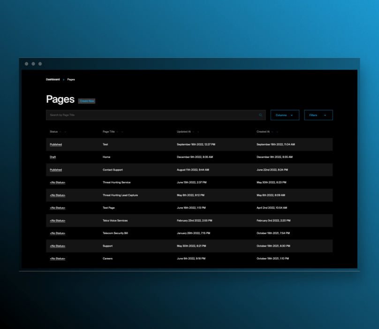Click the January 29th 2022, 7:15 PM cell

point(193,233)
